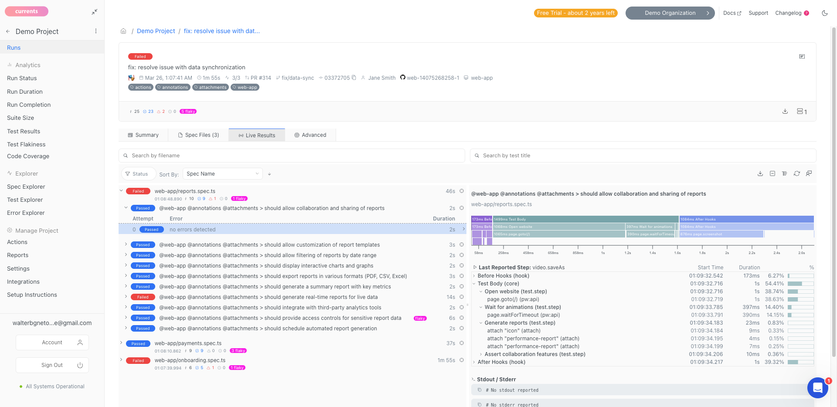Click the Search by test title field
The height and width of the screenshot is (407, 837).
pos(643,156)
